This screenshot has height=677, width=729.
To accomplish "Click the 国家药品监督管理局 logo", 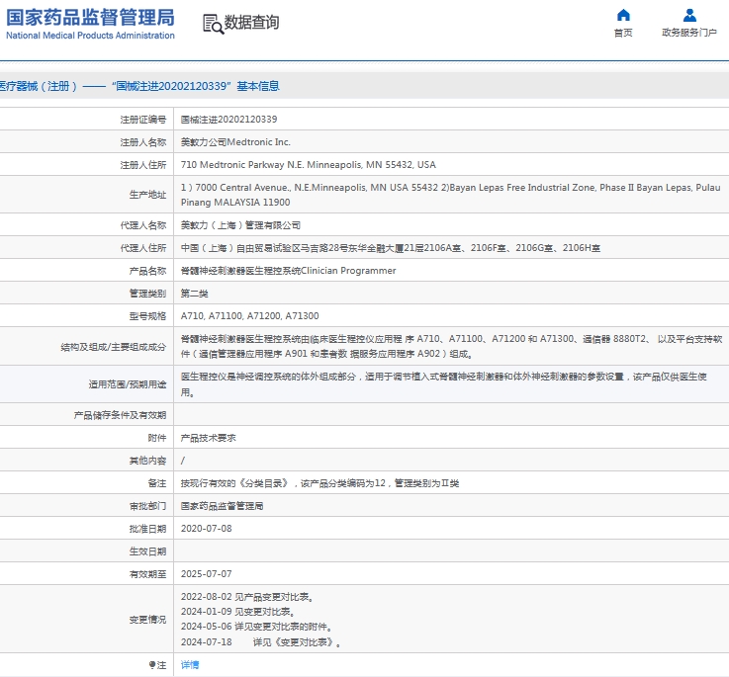I will pos(90,24).
